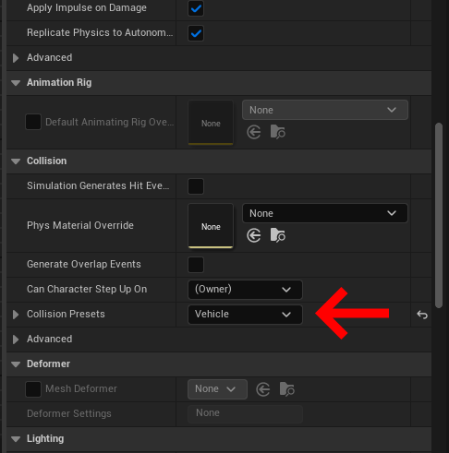Open Collision Presets Vehicle dropdown

coord(245,315)
